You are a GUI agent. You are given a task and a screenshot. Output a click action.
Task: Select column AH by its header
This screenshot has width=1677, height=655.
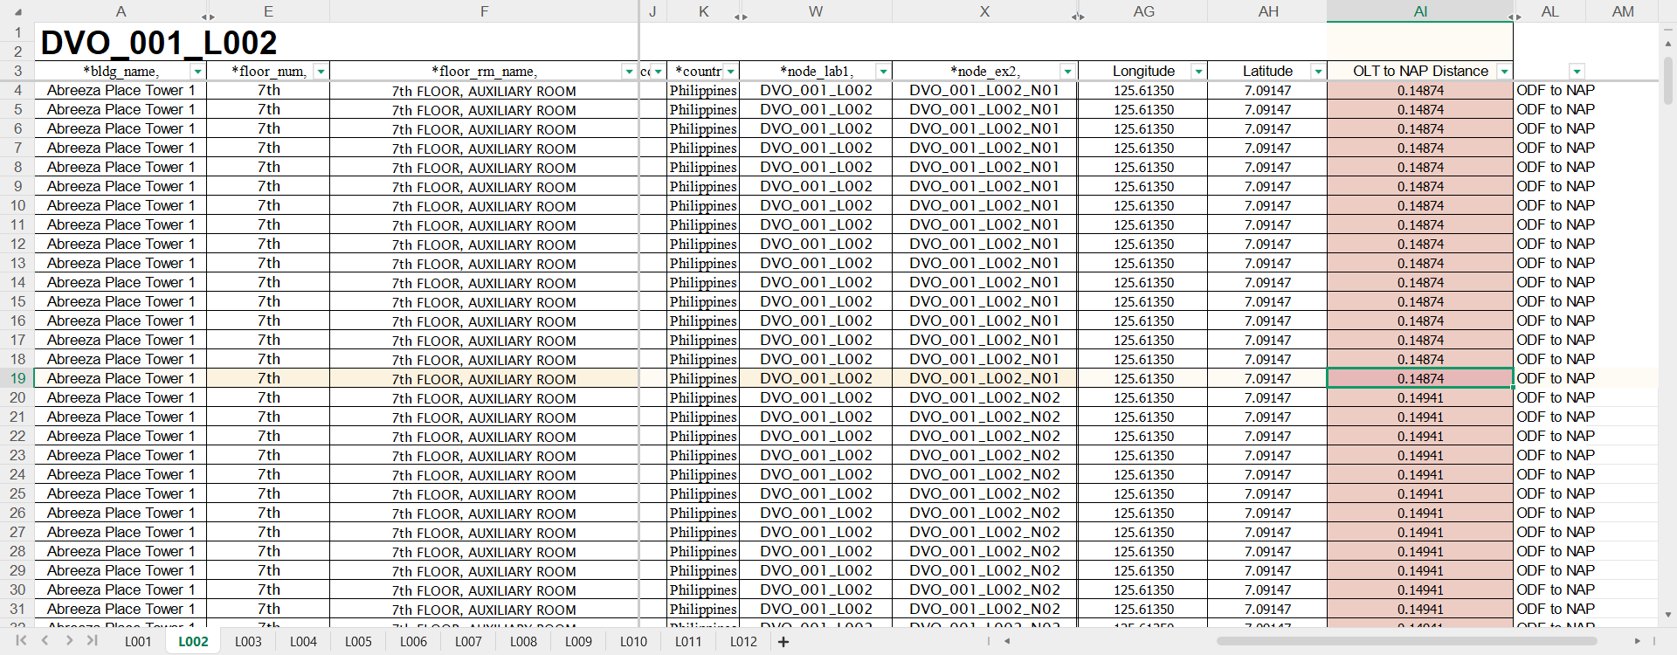[1268, 11]
